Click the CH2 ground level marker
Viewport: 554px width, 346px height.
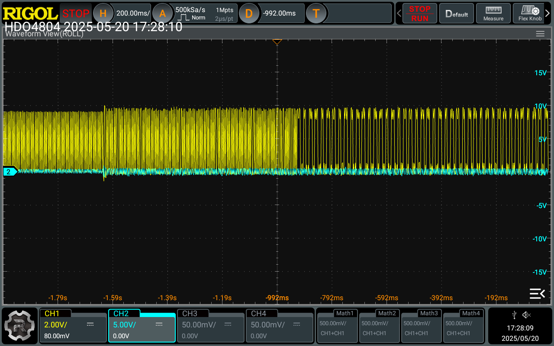[x=10, y=172]
